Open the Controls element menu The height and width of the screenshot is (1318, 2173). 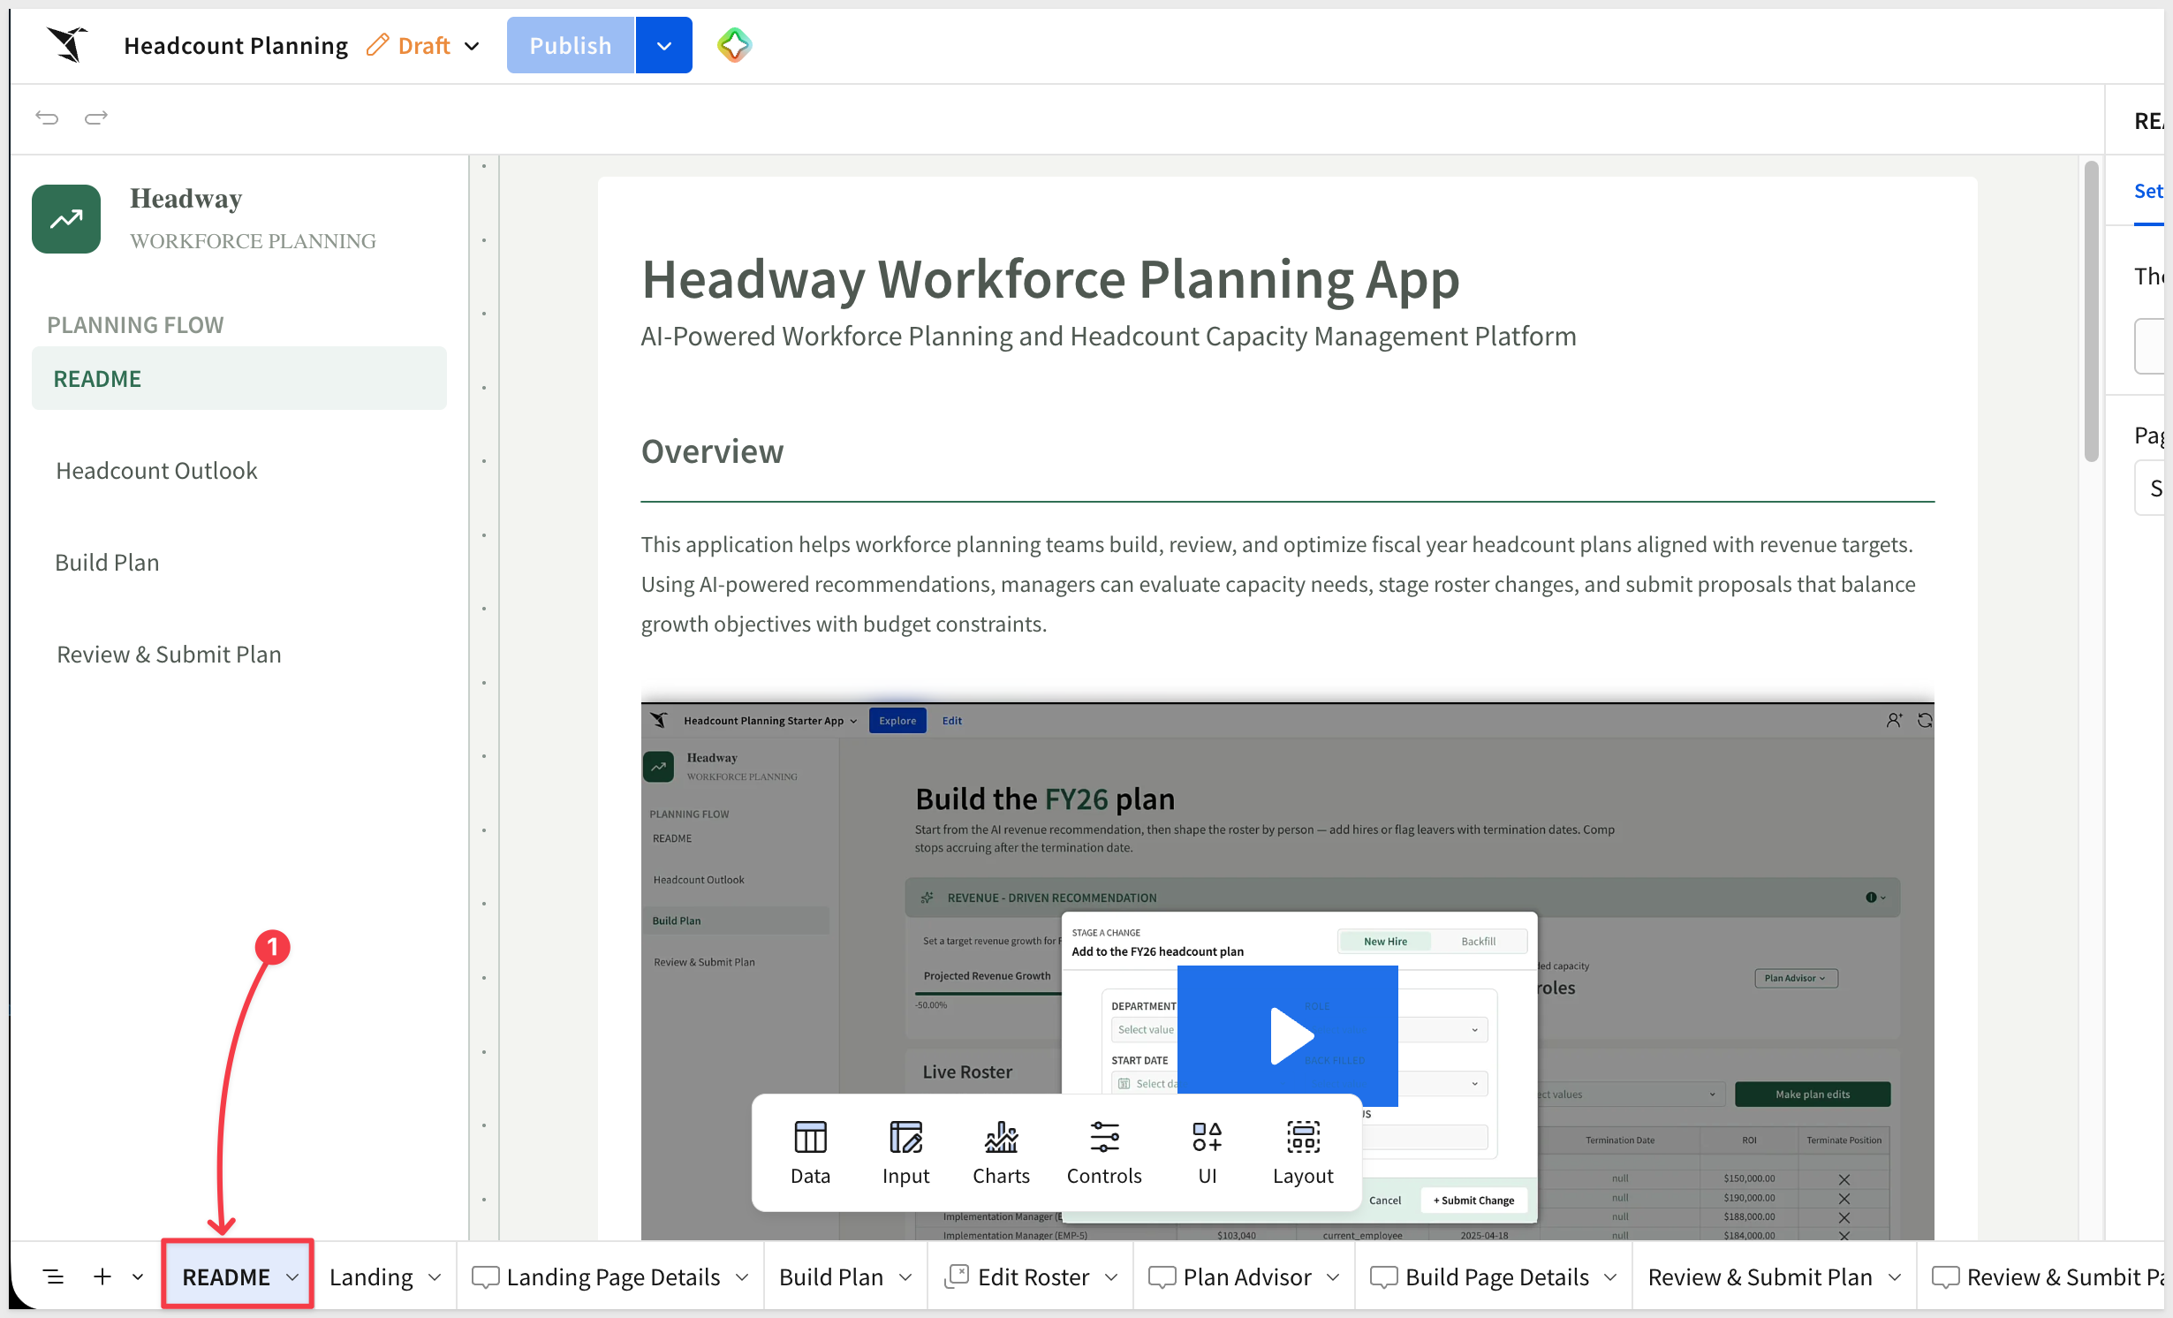pyautogui.click(x=1104, y=1152)
